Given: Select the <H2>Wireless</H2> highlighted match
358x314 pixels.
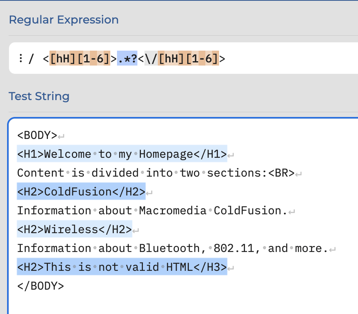Looking at the screenshot, I should pyautogui.click(x=75, y=229).
